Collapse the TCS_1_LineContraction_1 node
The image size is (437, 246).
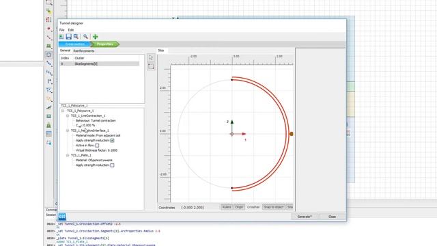pyautogui.click(x=68, y=115)
